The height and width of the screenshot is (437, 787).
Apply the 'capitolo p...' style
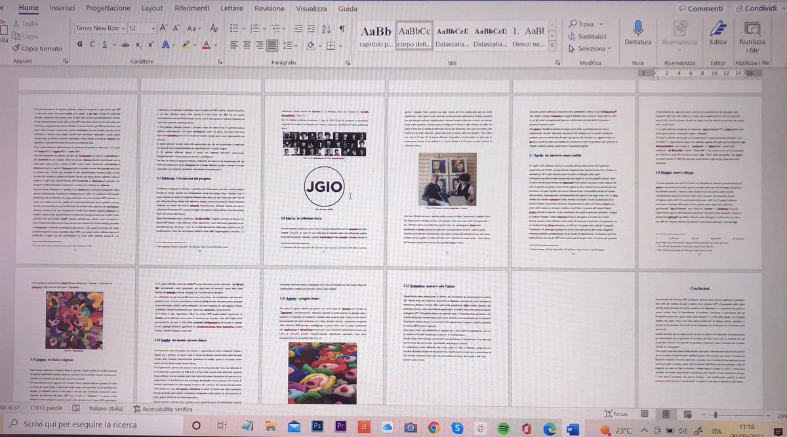coord(375,36)
